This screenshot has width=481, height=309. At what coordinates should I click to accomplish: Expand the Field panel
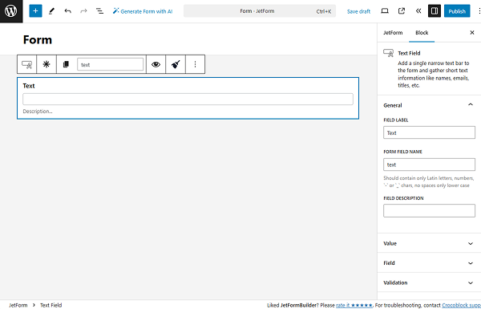tap(429, 263)
